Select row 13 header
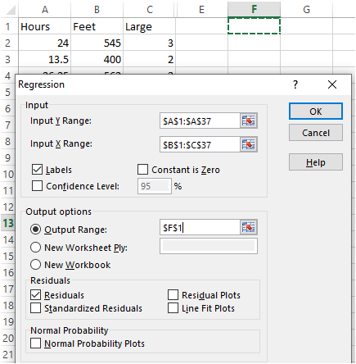 [8, 223]
